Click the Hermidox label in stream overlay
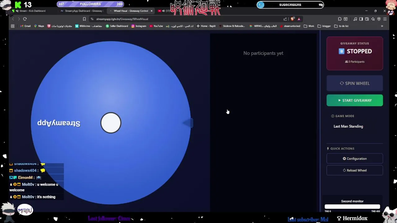The image size is (397, 223). (352, 218)
